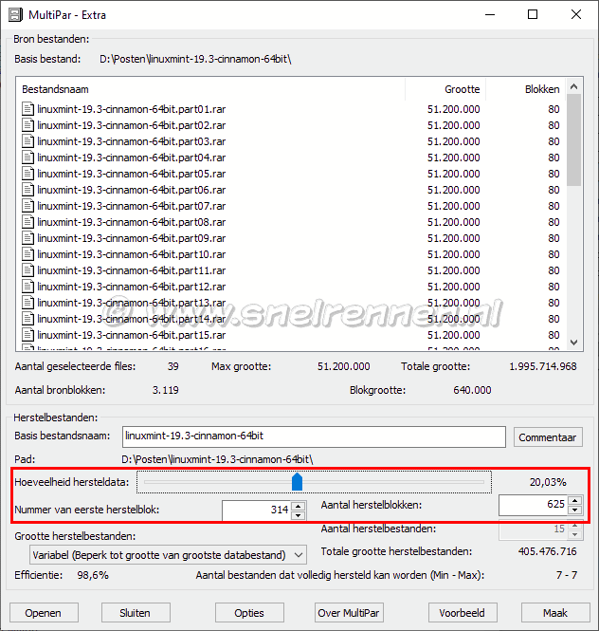
Task: Click the Aantal herstelblokken field
Action: [534, 505]
